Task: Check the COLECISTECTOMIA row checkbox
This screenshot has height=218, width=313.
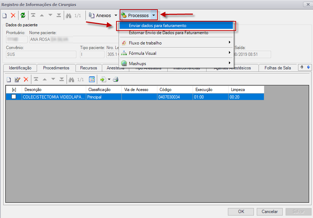Action: [14, 97]
